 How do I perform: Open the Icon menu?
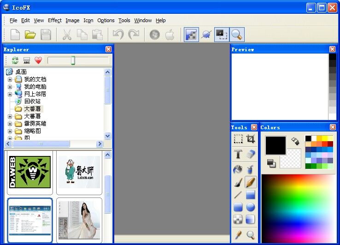[x=88, y=20]
